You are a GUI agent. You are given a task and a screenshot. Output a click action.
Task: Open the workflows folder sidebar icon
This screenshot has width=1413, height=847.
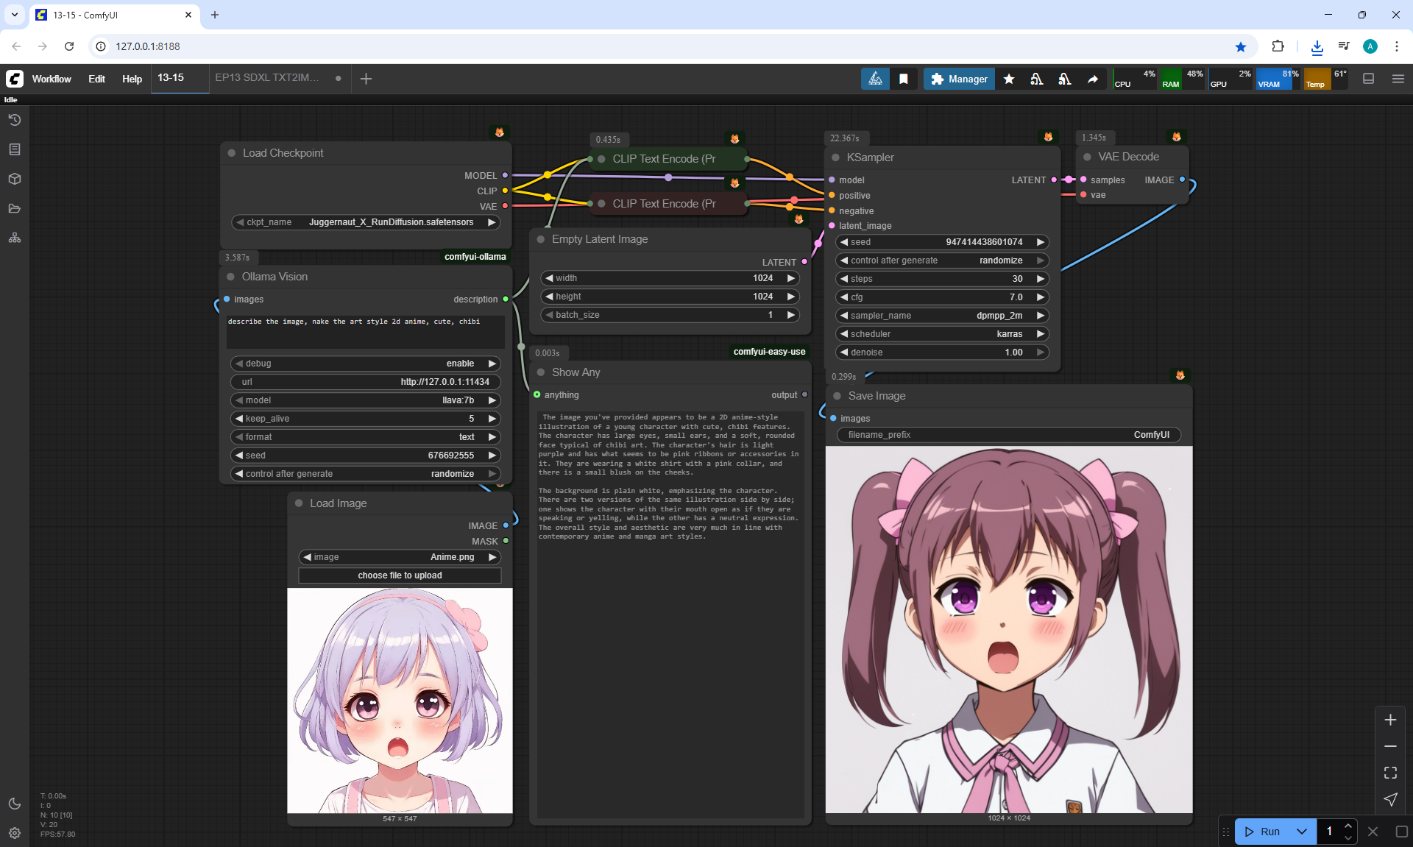click(15, 208)
